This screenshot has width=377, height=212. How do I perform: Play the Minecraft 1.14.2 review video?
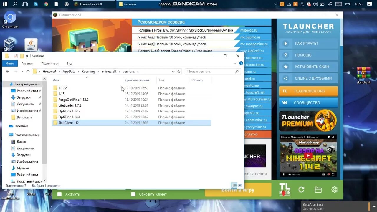point(308,156)
